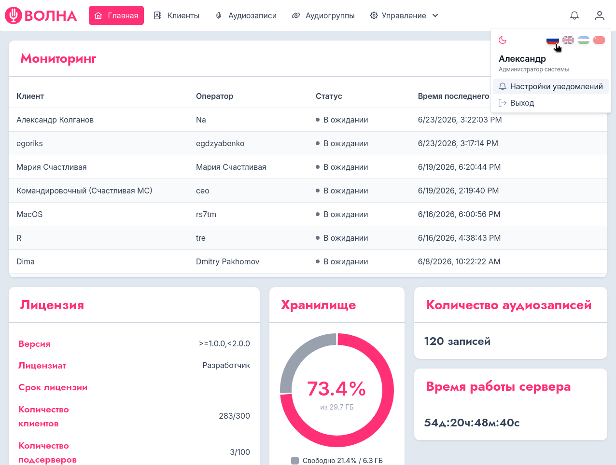616x465 pixels.
Task: Click the user profile icon
Action: [x=600, y=15]
